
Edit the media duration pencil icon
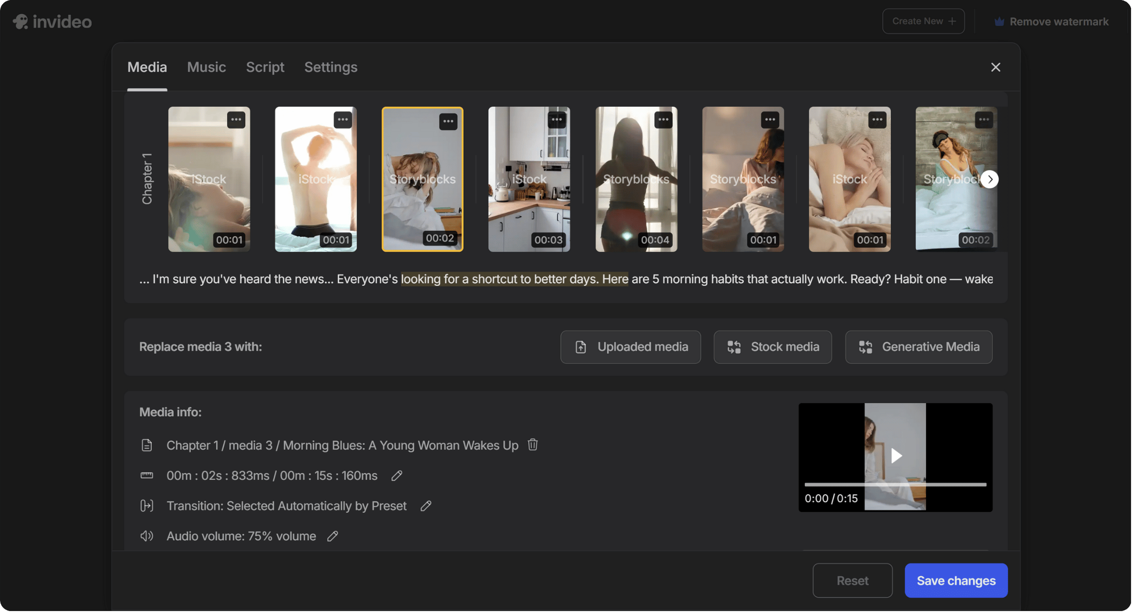396,475
